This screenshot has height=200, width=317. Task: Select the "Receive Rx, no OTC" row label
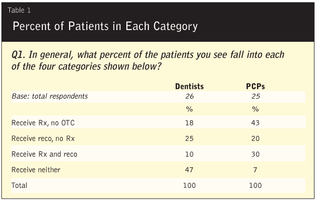(43, 123)
